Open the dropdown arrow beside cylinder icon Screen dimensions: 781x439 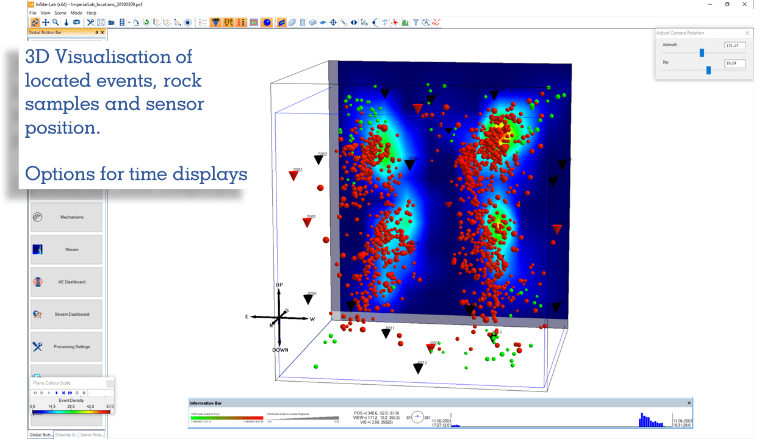(129, 23)
